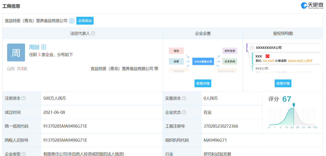The height and width of the screenshot is (156, 326).
Task: Click the 全部添加 button
Action: (85, 21)
